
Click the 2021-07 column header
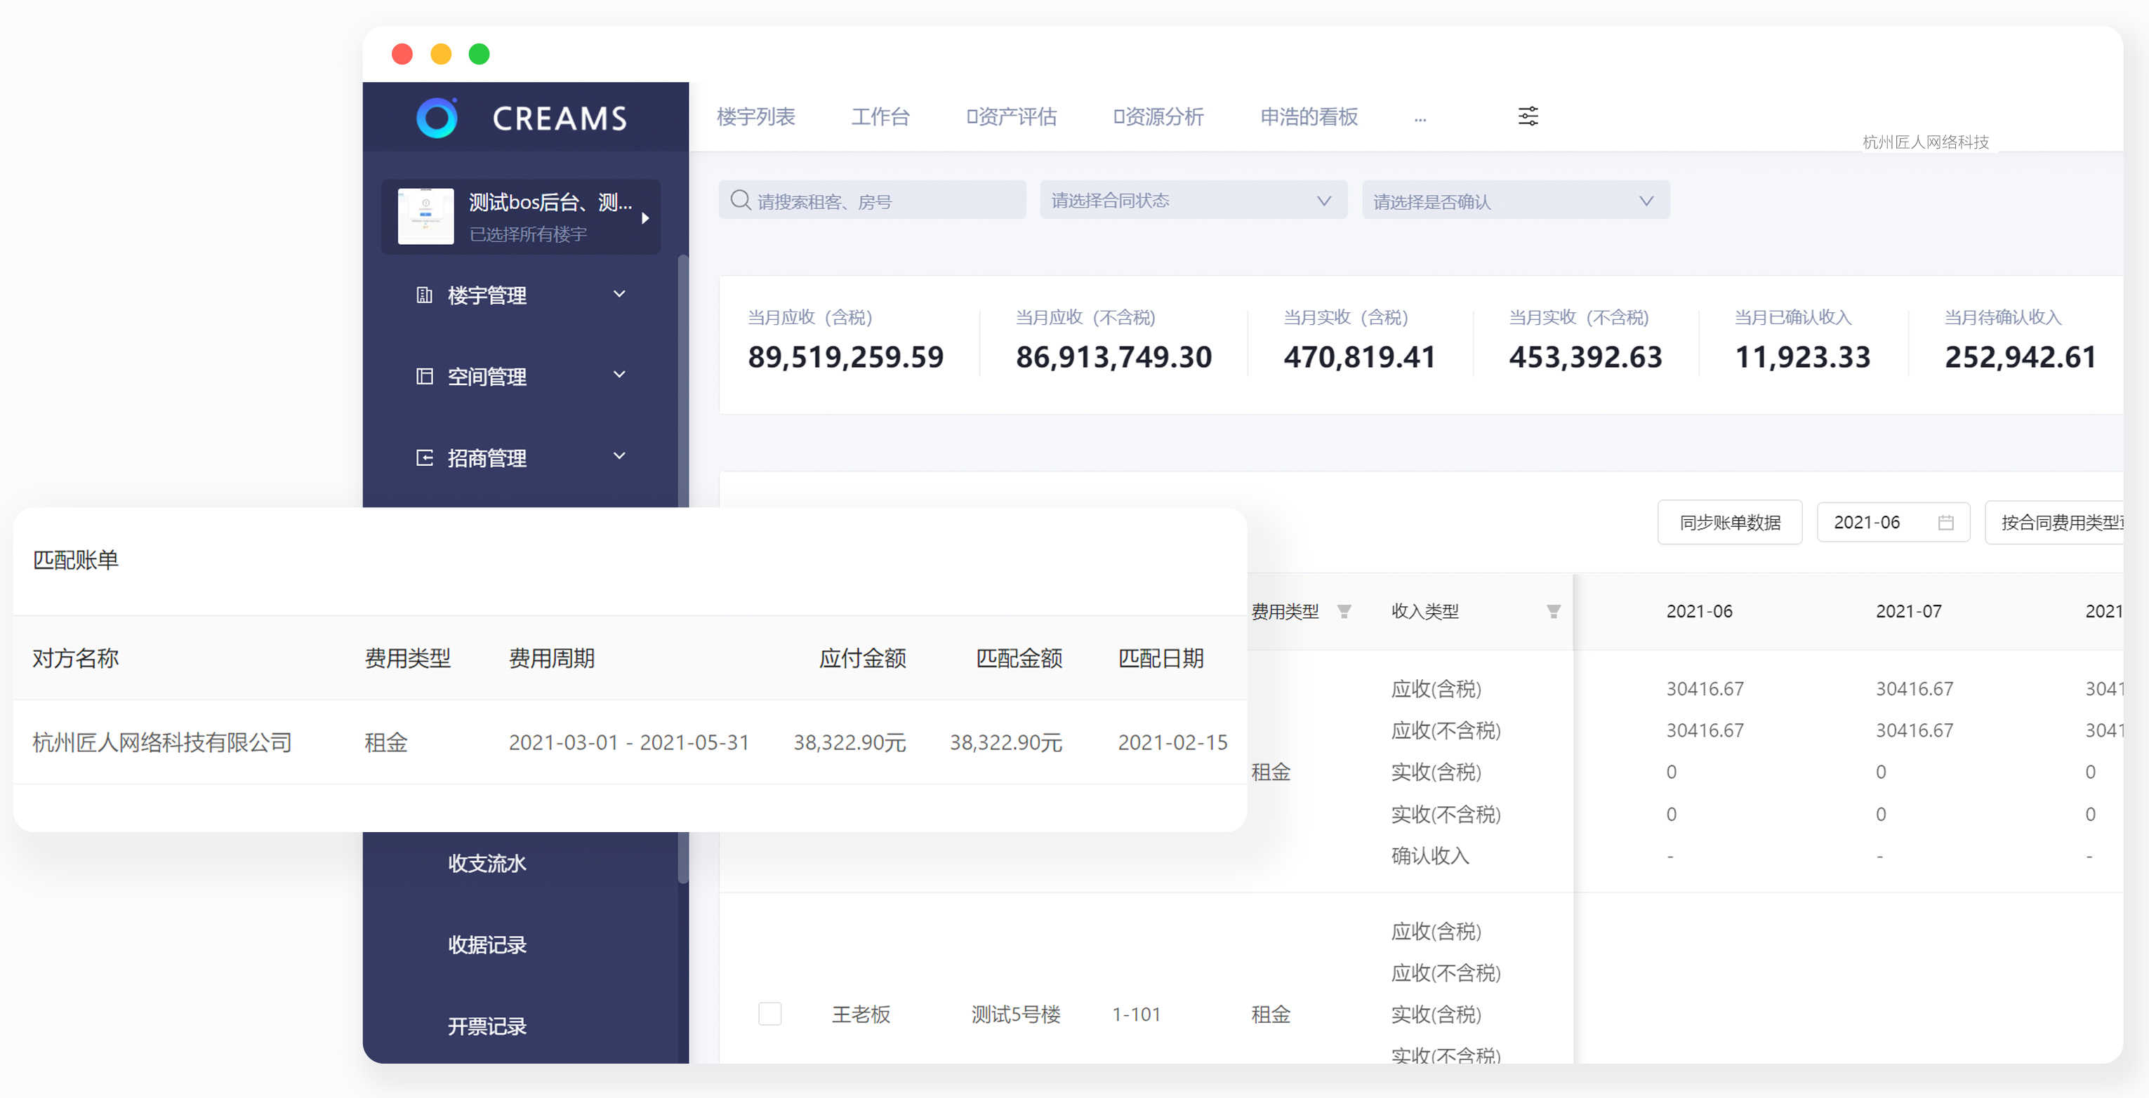click(x=1908, y=611)
